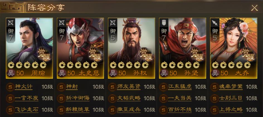Open the 江东猛虎 skill details
This screenshot has width=263, height=117.
(x=180, y=87)
